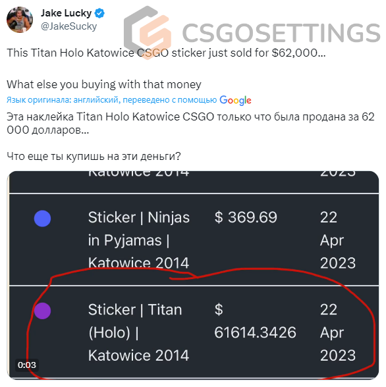Select the Sticker Titan (Holo) item name
Viewport: 386px width, 387px height.
click(138, 332)
